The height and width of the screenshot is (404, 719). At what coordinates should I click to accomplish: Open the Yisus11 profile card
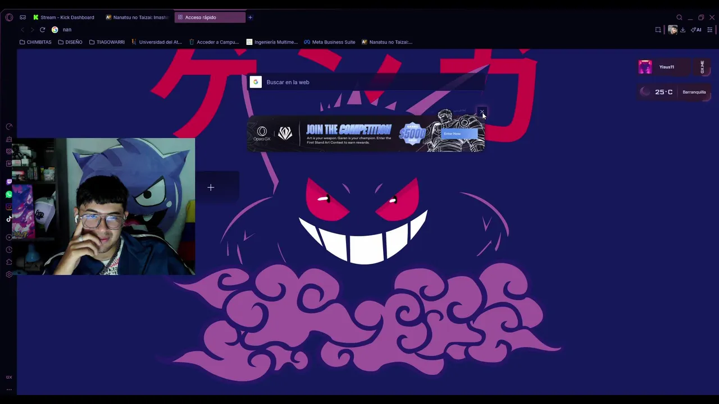tap(665, 67)
